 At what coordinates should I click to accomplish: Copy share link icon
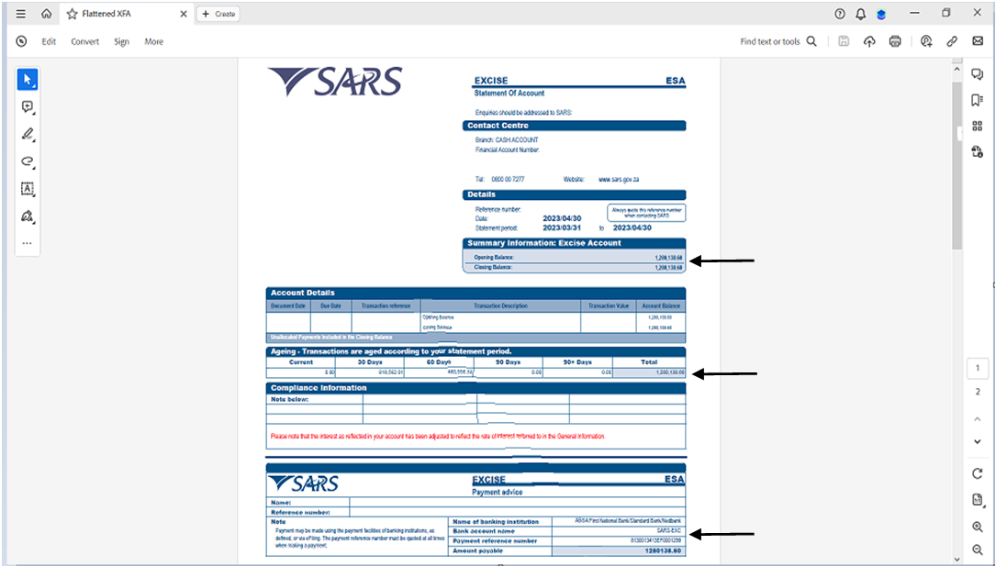[x=952, y=41]
